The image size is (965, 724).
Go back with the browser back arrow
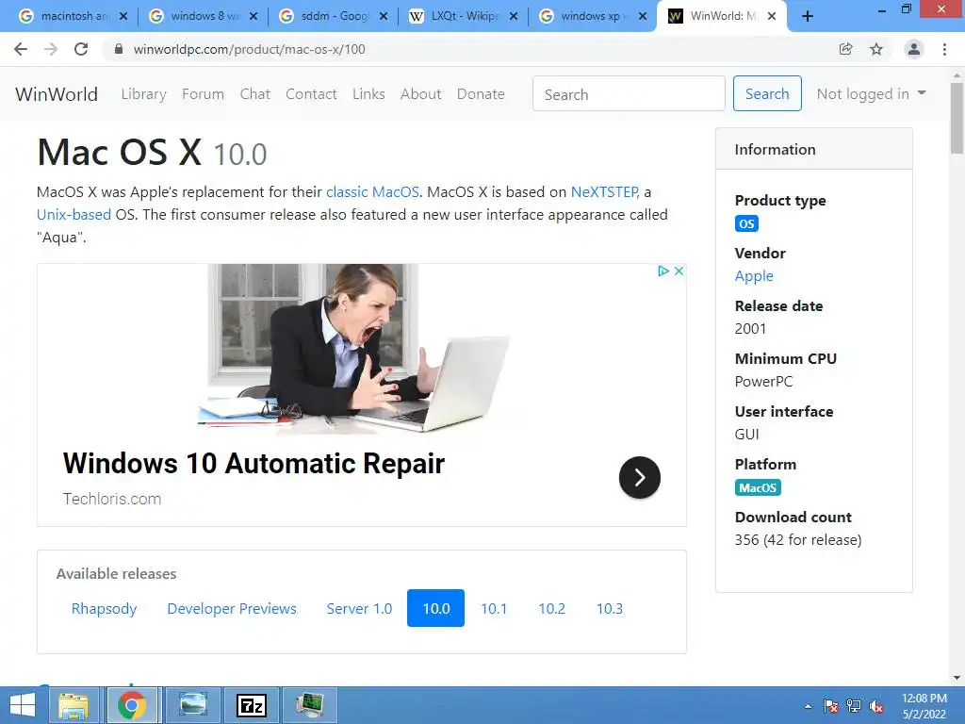click(21, 49)
